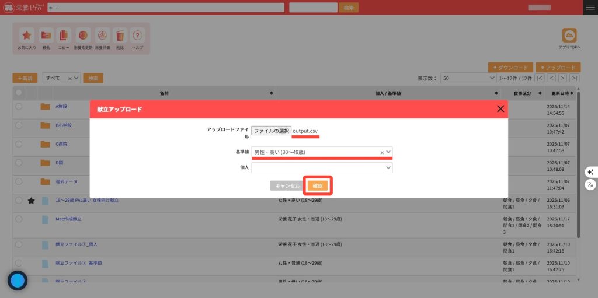Open the ヘルプ help icon
Screen dimensions: 598x298
(x=137, y=36)
